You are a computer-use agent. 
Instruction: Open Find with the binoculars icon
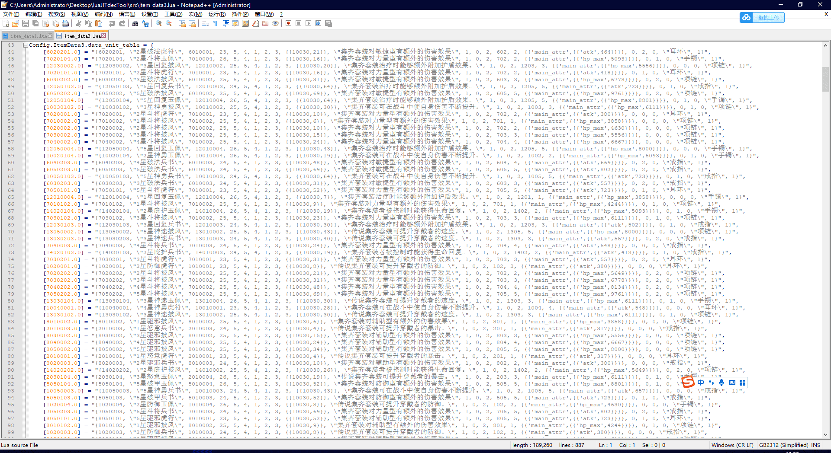135,23
